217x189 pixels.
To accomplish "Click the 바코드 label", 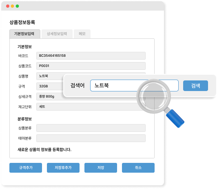I will 23,56.
